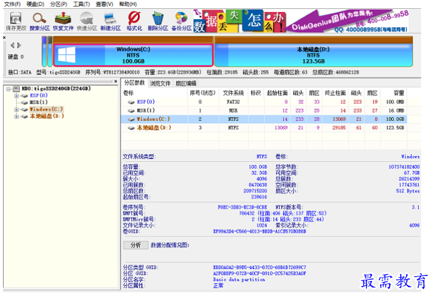Open the 帮助(H) menu
Screen dimensions: 433x300
coord(128,4)
